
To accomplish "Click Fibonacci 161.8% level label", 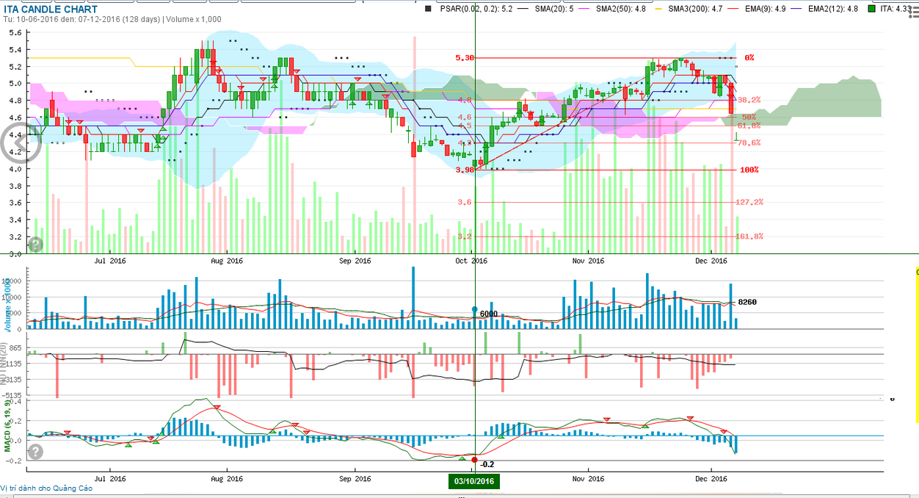I will click(x=749, y=237).
